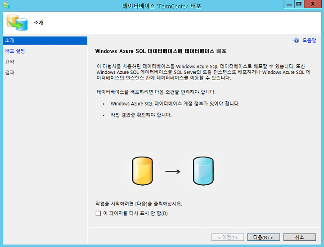
Task: Click the arrow between the database cylinders
Action: pos(173,171)
